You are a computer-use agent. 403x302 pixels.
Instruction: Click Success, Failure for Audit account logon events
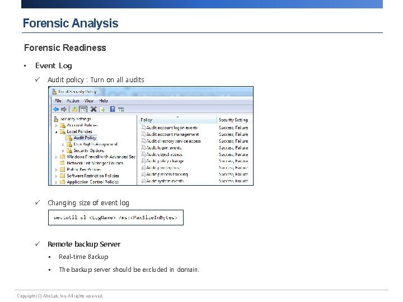[233, 128]
